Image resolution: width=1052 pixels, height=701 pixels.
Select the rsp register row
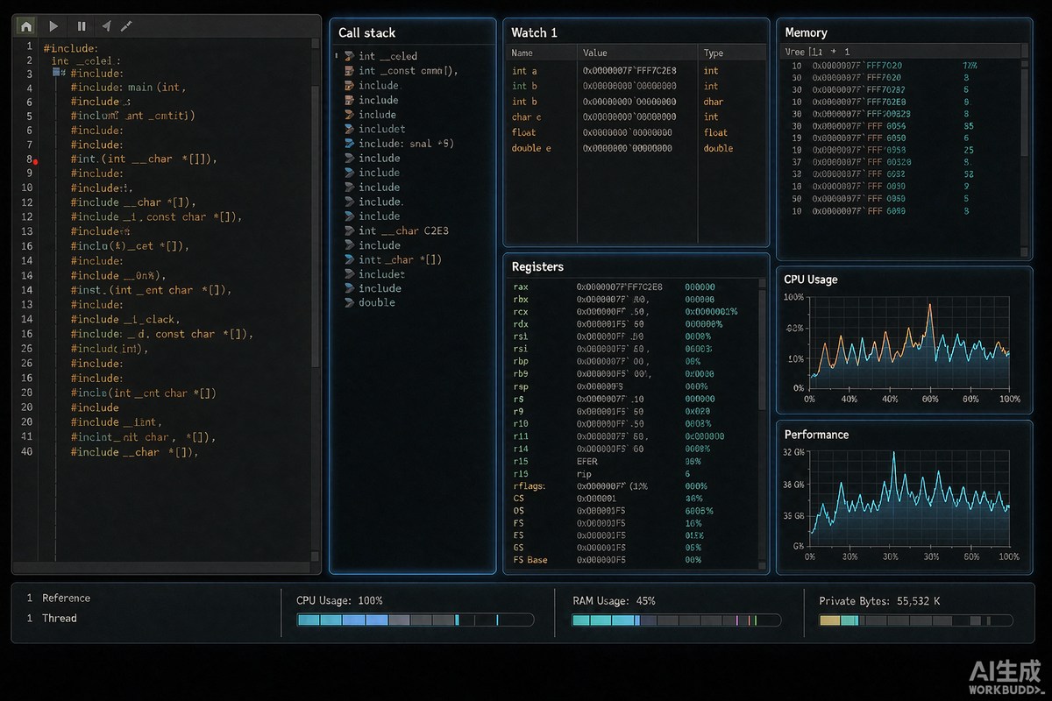633,386
